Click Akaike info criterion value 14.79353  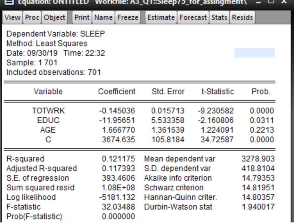[258, 178]
